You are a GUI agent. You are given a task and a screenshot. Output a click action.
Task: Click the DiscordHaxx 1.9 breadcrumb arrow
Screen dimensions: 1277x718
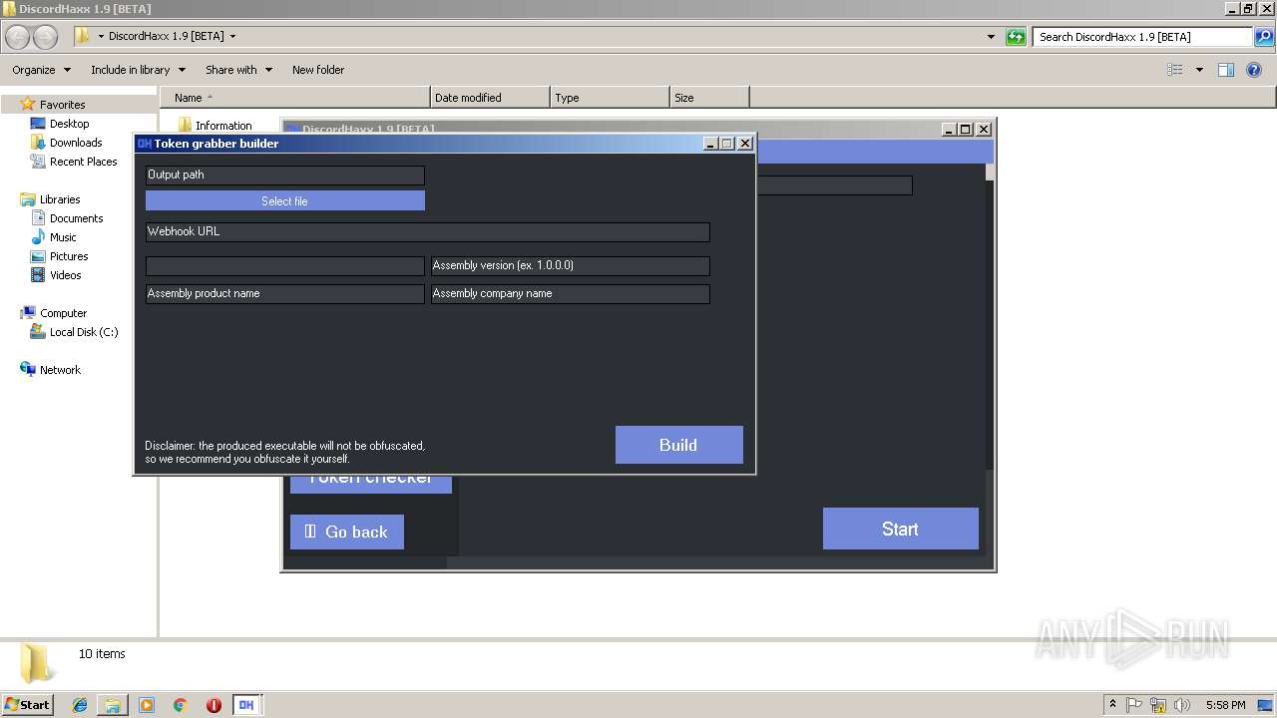tap(232, 37)
